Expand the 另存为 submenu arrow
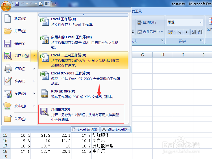The width and height of the screenshot is (212, 159). tap(34, 56)
